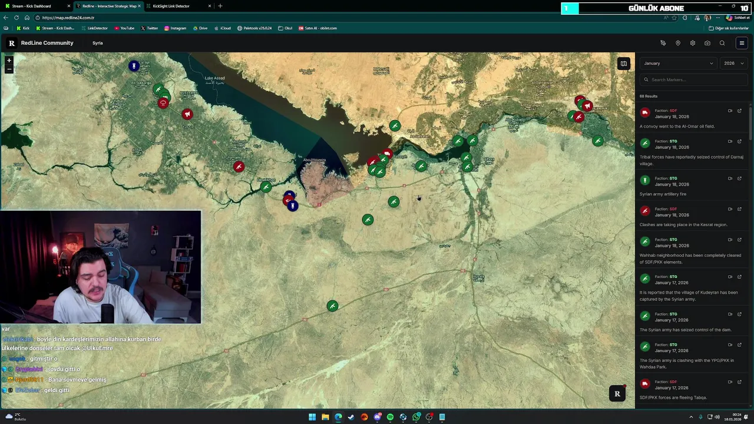Toggle the hamburger menu button
The width and height of the screenshot is (754, 424).
pyautogui.click(x=742, y=43)
